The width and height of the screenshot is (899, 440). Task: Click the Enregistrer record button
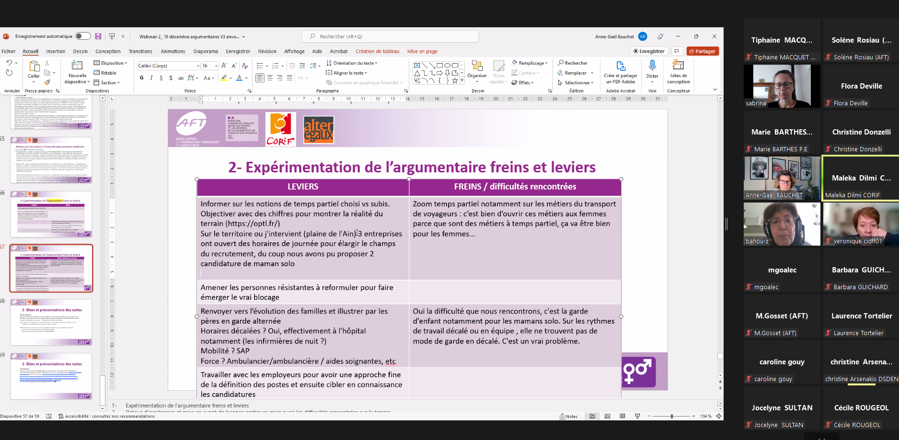649,51
